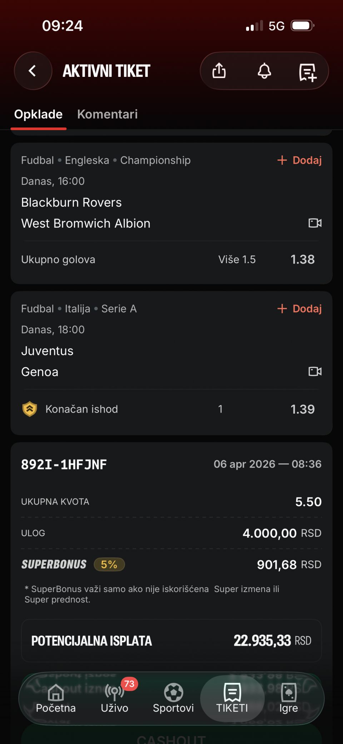Open live stream for Blackburn match
Screen dimensions: 343x744
(315, 223)
